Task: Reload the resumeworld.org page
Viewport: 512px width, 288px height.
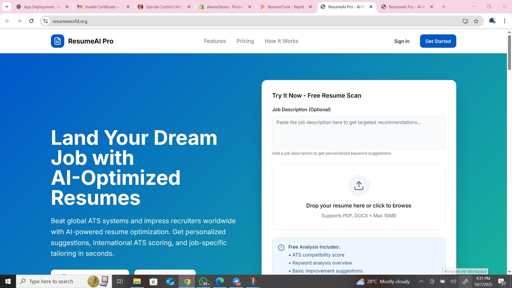Action: (x=31, y=21)
